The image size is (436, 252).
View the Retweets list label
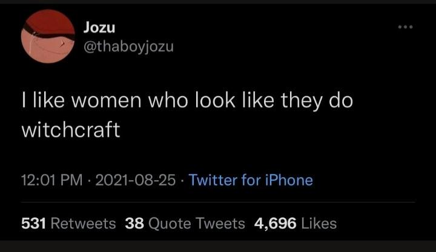click(x=84, y=224)
